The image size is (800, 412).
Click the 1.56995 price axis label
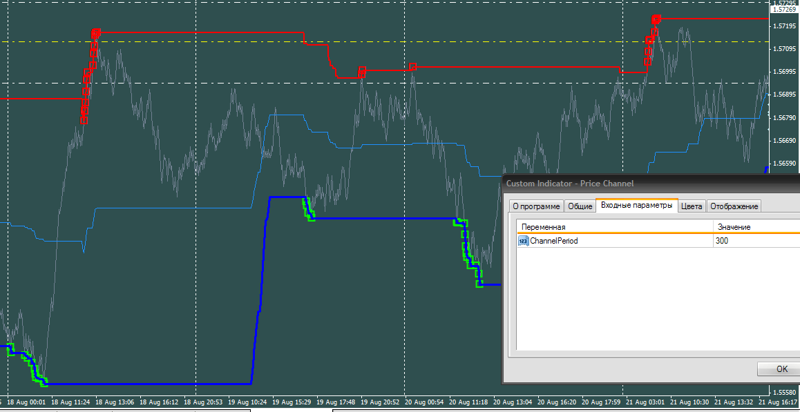point(785,72)
